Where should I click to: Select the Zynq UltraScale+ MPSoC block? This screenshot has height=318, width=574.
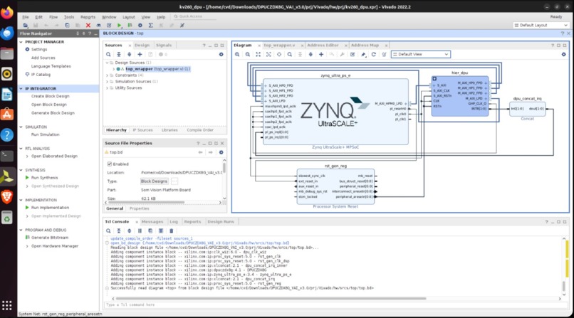(x=335, y=112)
